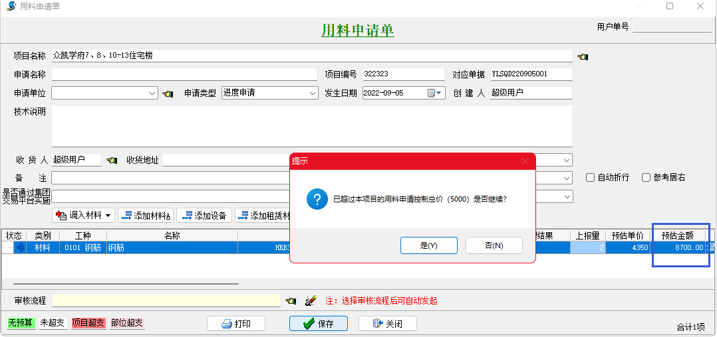Image resolution: width=717 pixels, height=337 pixels.
Task: Click the lookup icon beside 收货人
Action: coord(112,161)
